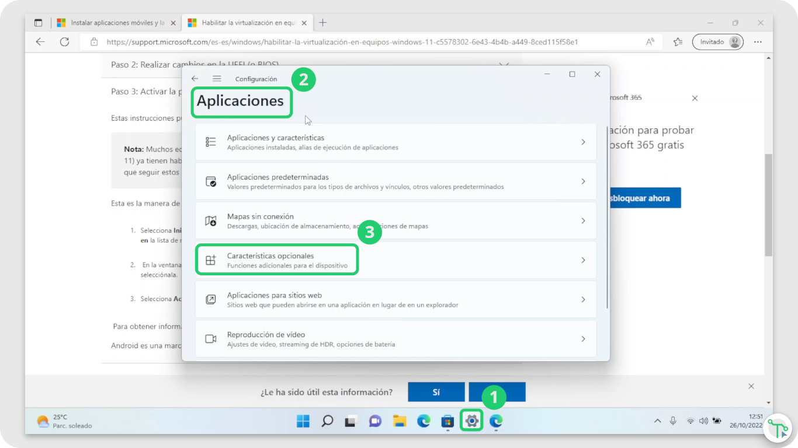The image size is (798, 448).
Task: Click the Settings gear icon in taskbar
Action: point(471,421)
